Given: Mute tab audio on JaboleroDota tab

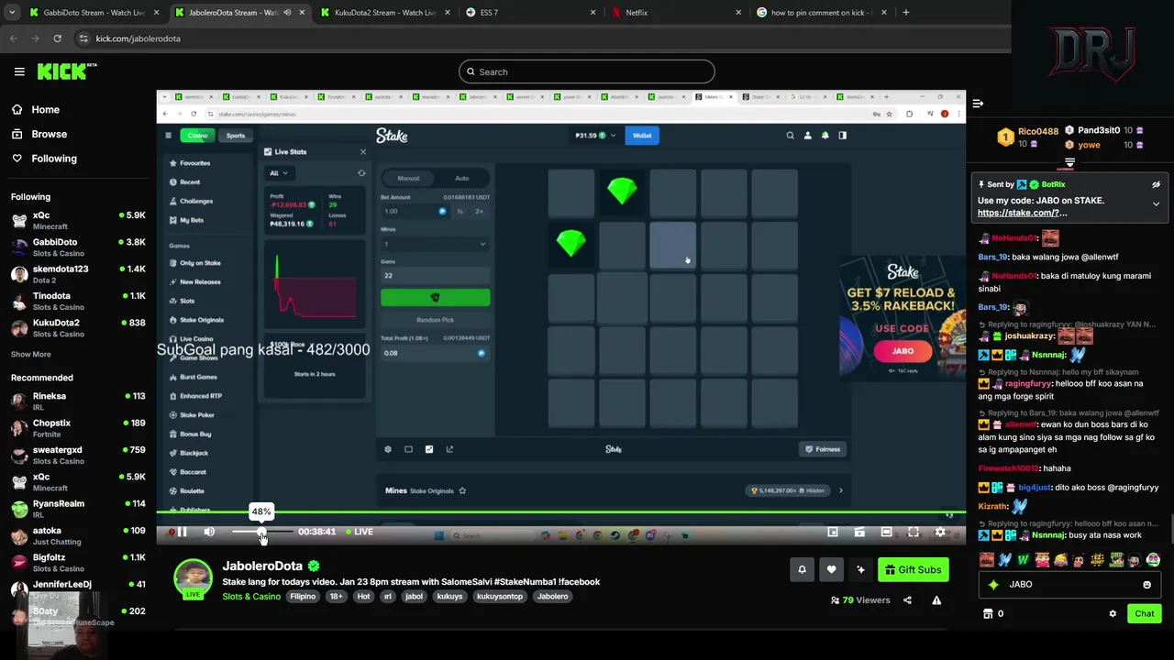Looking at the screenshot, I should tap(287, 13).
